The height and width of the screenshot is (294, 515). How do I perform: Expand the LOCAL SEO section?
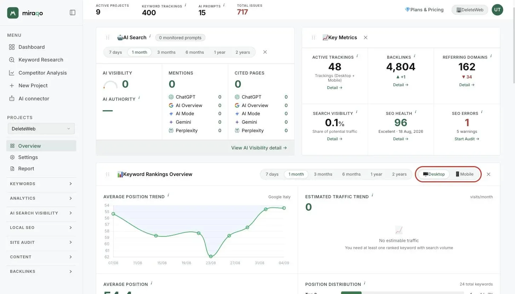(x=41, y=228)
